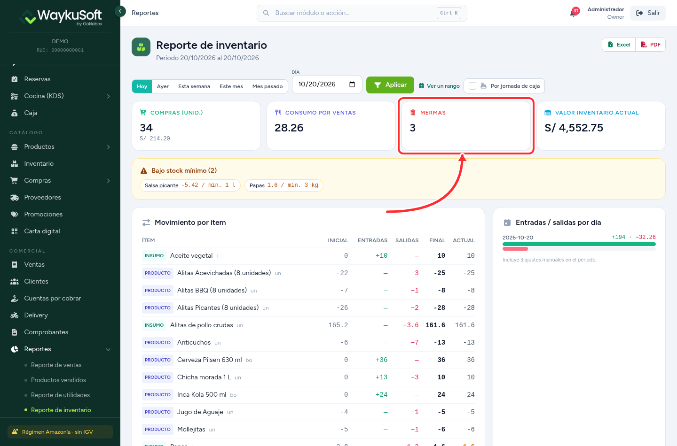Click the green inventory report header icon
Viewport: 677px width, 446px height.
[141, 47]
